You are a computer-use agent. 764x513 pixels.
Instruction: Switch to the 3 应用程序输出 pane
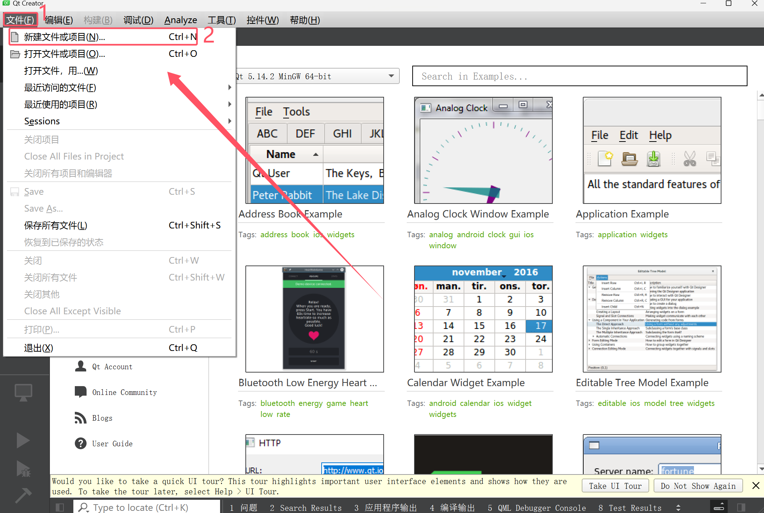pyautogui.click(x=385, y=508)
